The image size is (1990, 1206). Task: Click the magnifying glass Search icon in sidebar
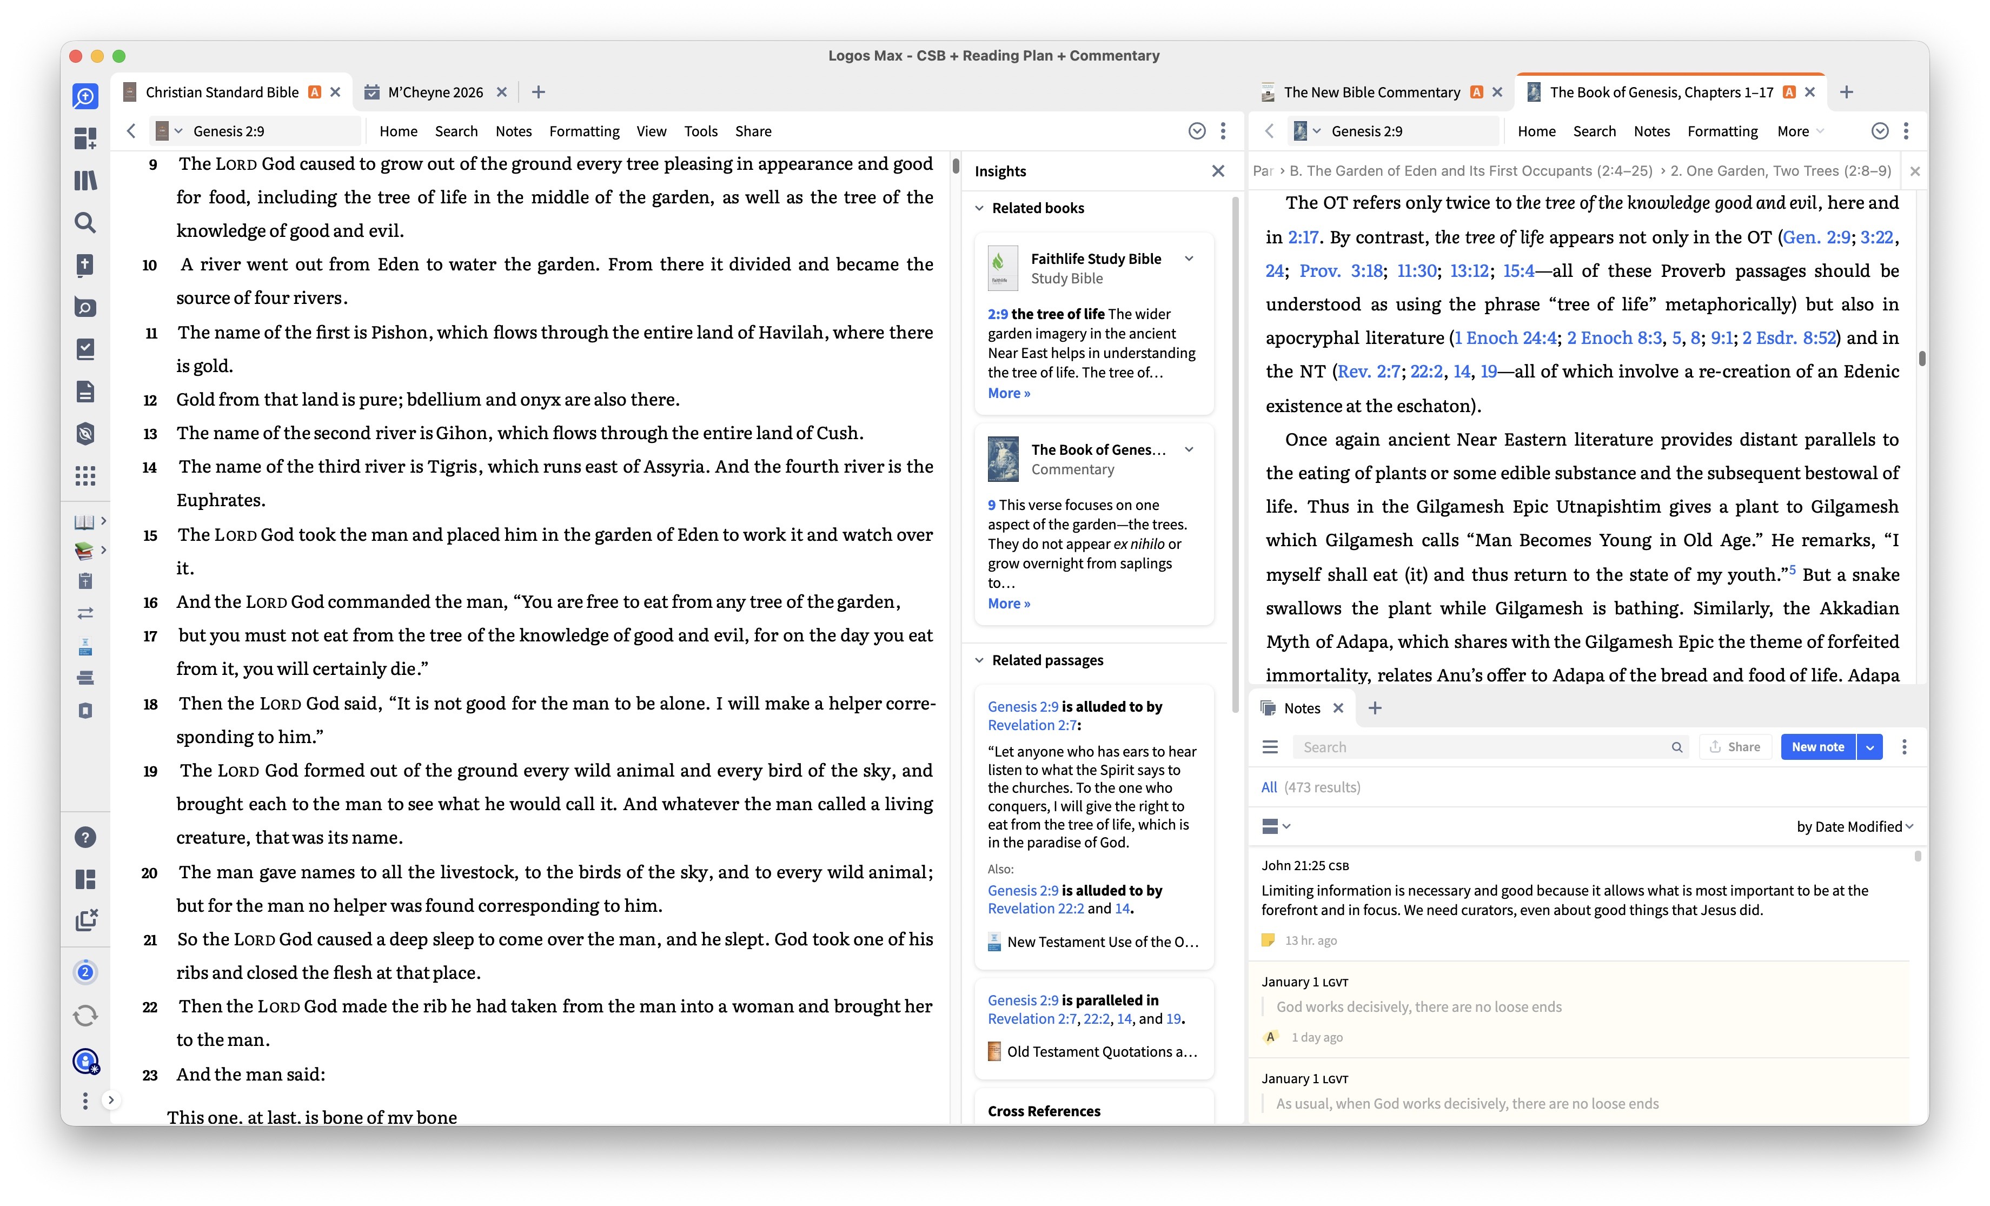(x=85, y=222)
